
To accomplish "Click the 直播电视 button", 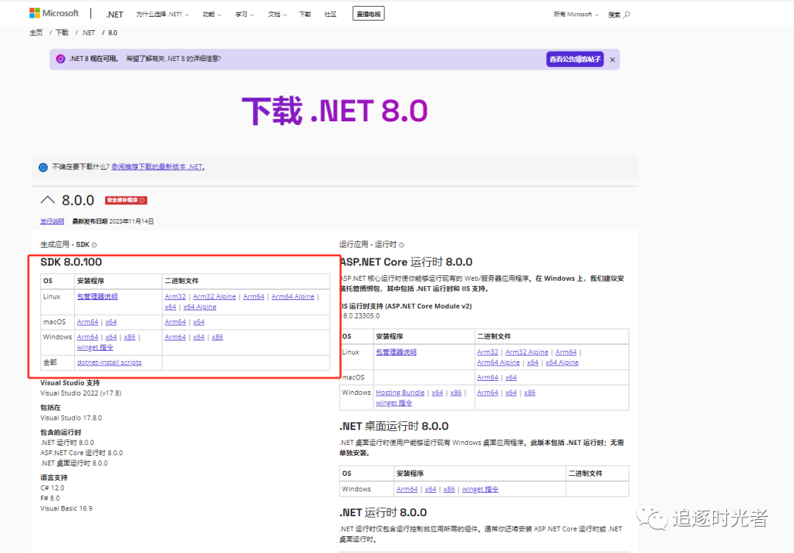I will click(x=368, y=14).
